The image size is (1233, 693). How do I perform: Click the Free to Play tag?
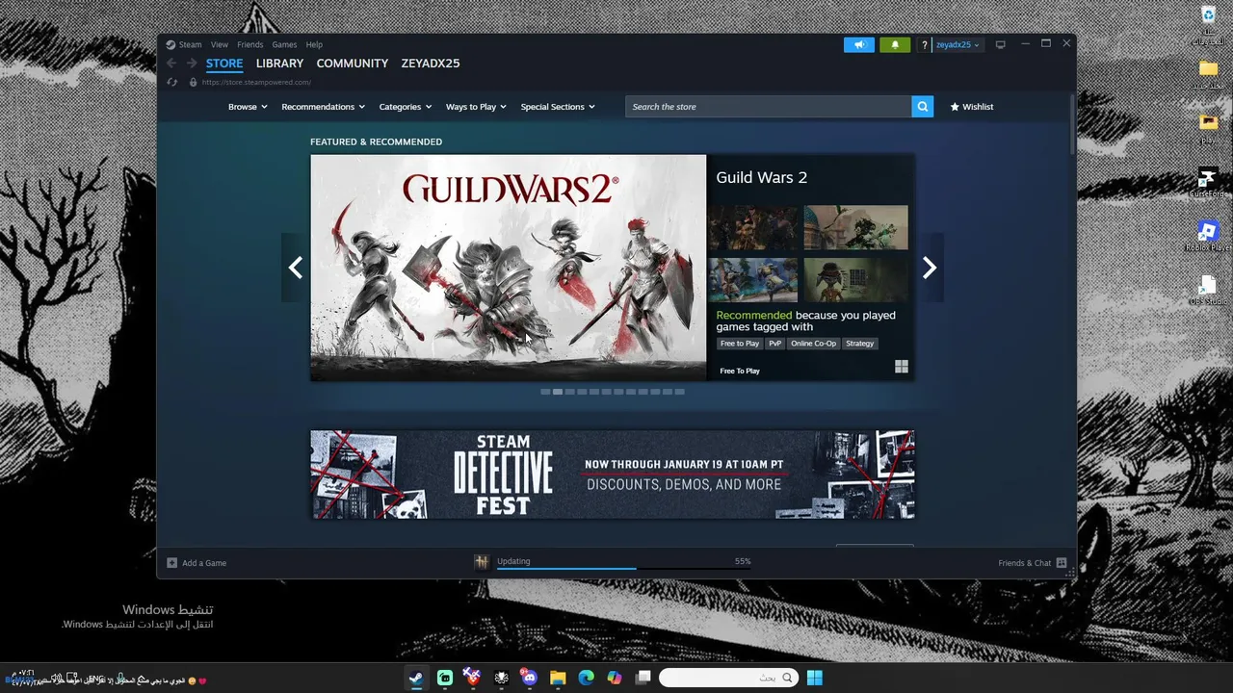[740, 344]
